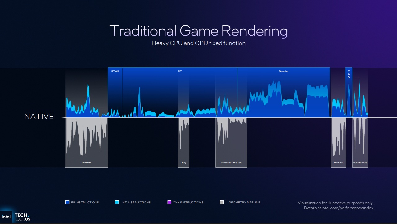
Task: Select the Geometry Pipeline gray legend square
Action: point(222,203)
